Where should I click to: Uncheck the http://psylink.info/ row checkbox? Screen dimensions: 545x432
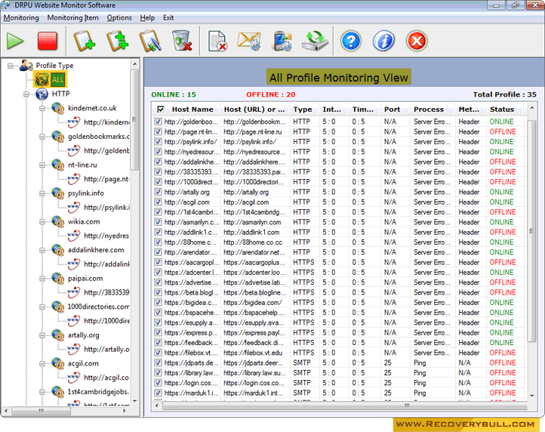pyautogui.click(x=159, y=141)
